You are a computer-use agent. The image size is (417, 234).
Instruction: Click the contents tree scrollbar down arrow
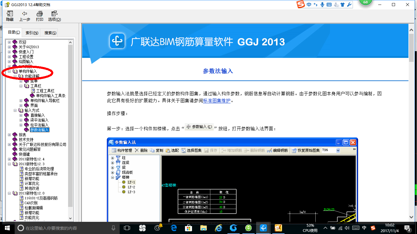[71, 218]
